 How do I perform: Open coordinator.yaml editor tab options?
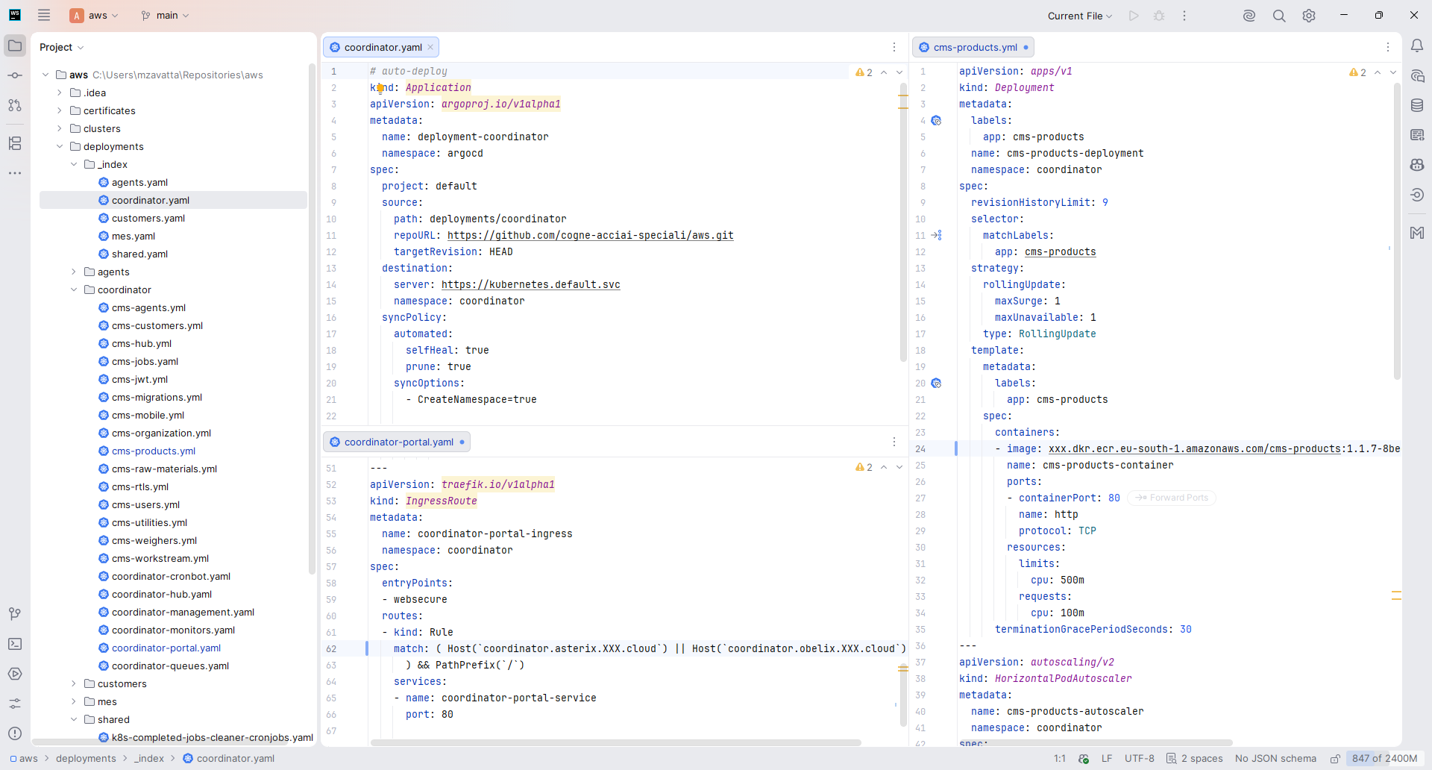(x=894, y=47)
